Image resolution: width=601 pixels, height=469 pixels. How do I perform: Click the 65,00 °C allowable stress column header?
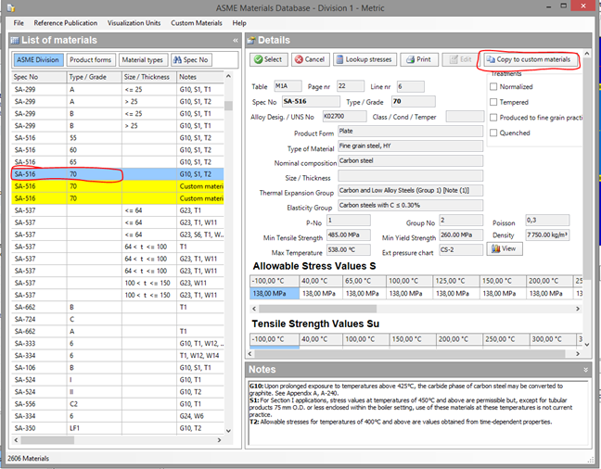click(364, 281)
